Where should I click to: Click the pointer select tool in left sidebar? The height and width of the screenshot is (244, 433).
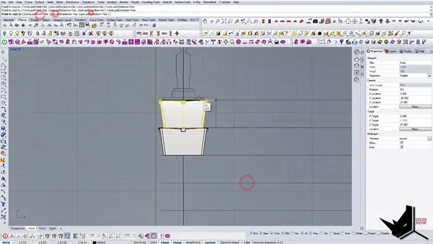[3, 51]
